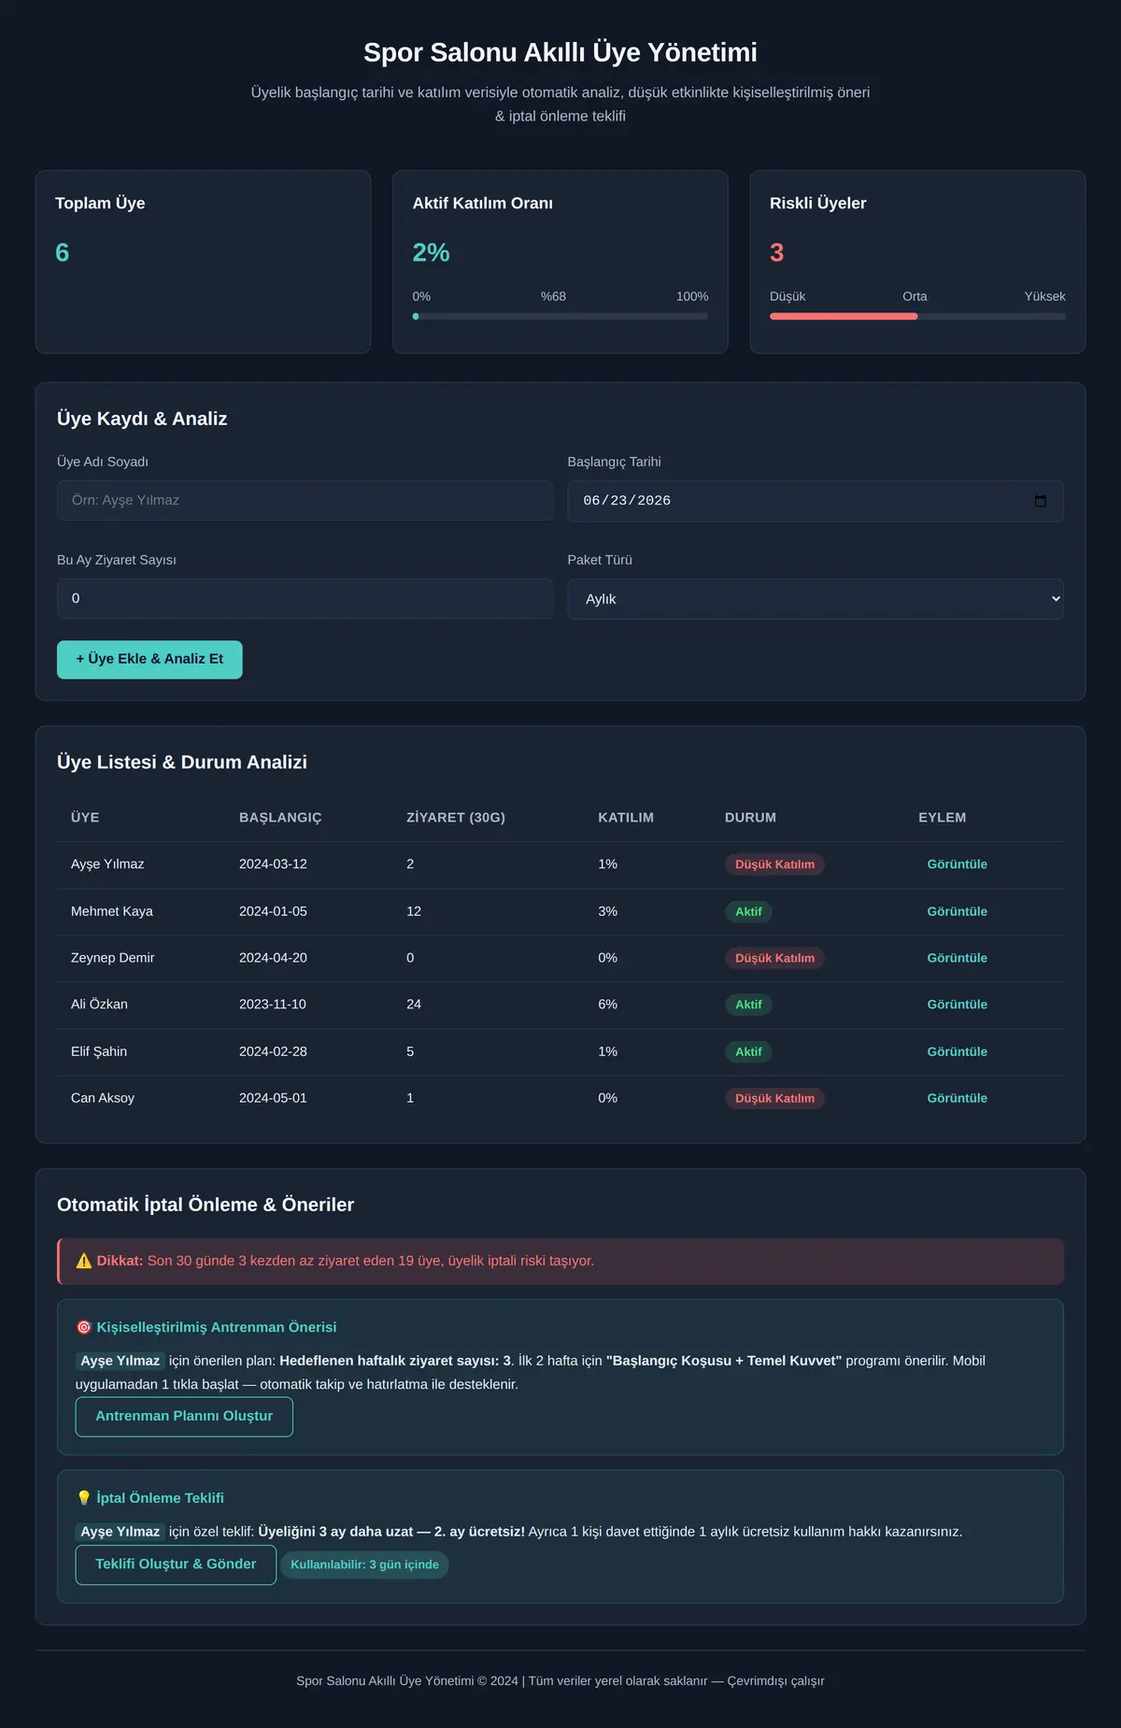Screen dimensions: 1121x1728
Task: Click the ZİYARET (30G) column header
Action: coord(456,818)
